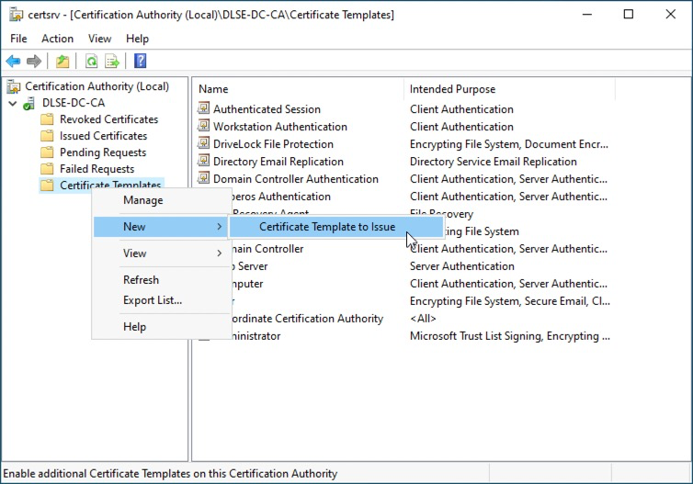
Task: Open Pending Requests in the tree
Action: point(102,152)
